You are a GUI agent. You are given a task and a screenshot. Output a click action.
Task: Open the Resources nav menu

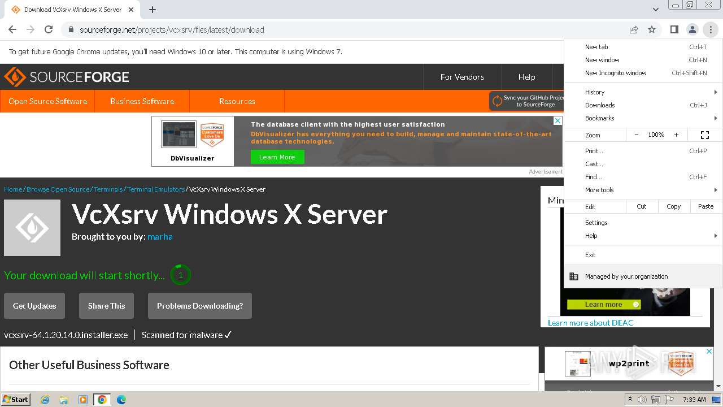[237, 101]
